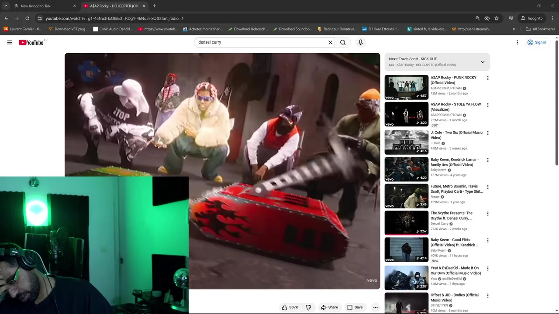Open options for Offset & JID Bodies
The image size is (559, 314).
(x=488, y=296)
